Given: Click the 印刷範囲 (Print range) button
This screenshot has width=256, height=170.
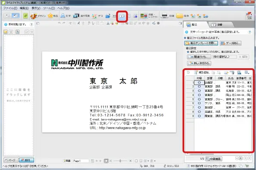Looking at the screenshot, I should point(214,159).
